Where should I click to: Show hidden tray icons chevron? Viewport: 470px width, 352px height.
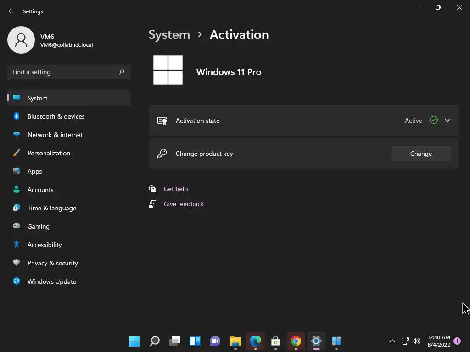click(392, 341)
